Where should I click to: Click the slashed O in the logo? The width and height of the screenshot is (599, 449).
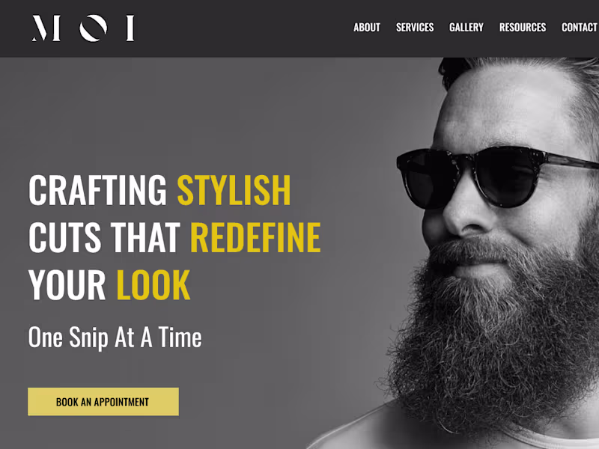pos(93,28)
